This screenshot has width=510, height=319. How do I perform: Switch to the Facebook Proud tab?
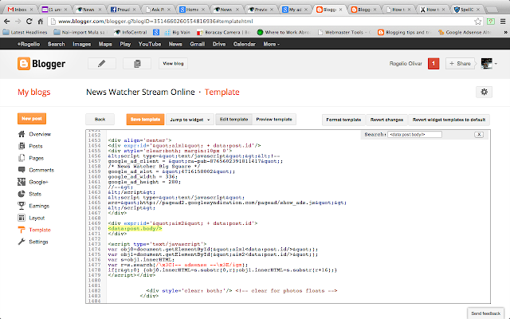[123, 10]
